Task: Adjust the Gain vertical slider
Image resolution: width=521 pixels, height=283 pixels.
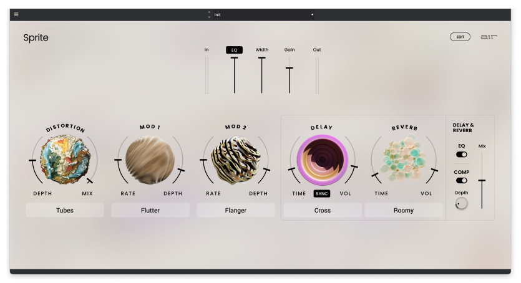Action: (290, 75)
